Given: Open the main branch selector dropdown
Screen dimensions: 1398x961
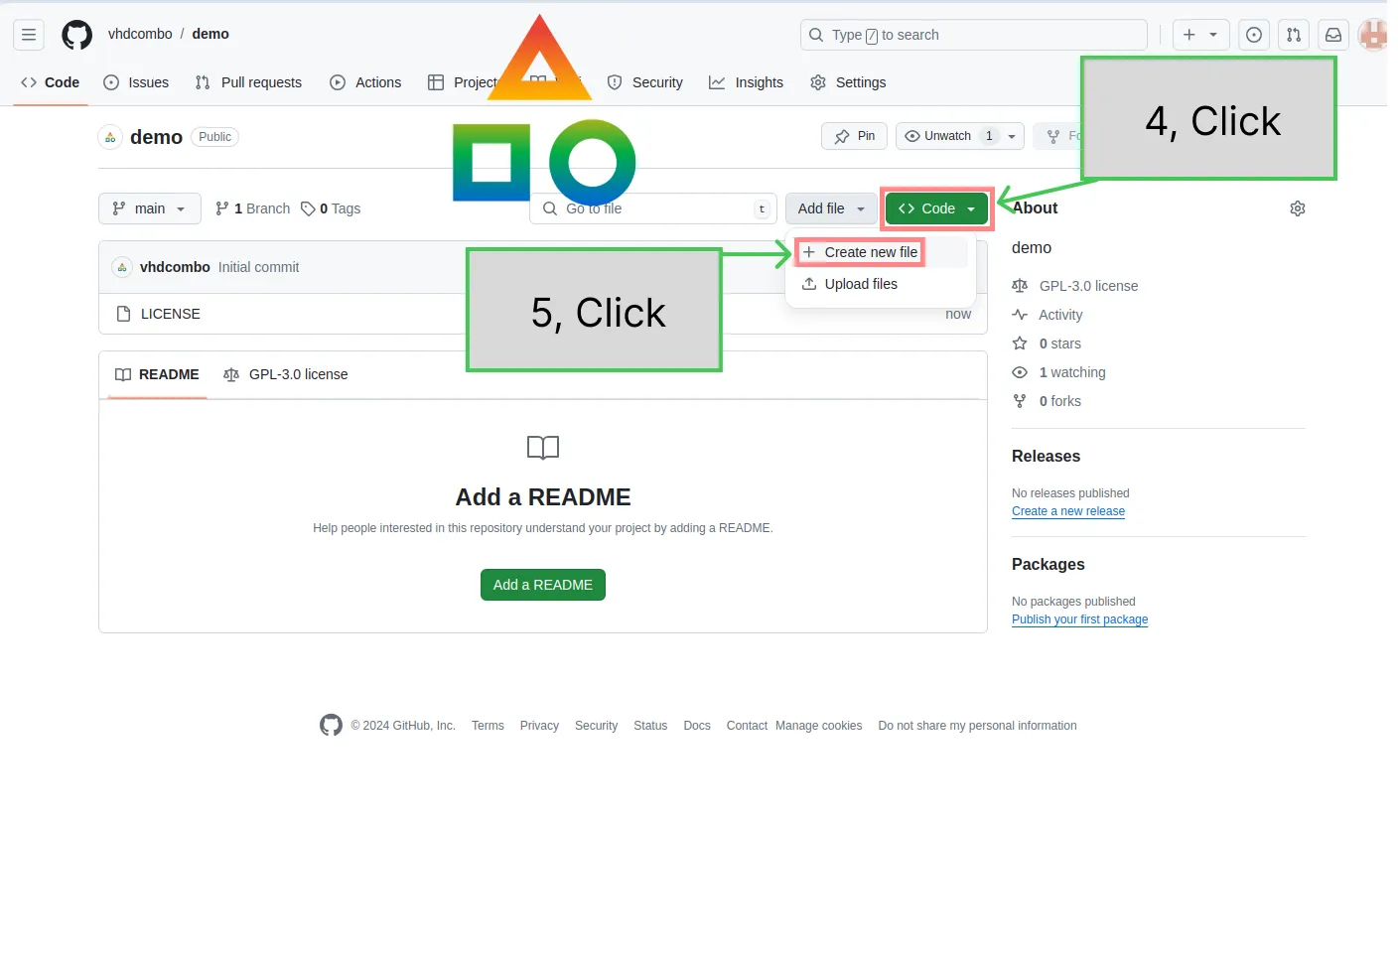Looking at the screenshot, I should tap(150, 208).
